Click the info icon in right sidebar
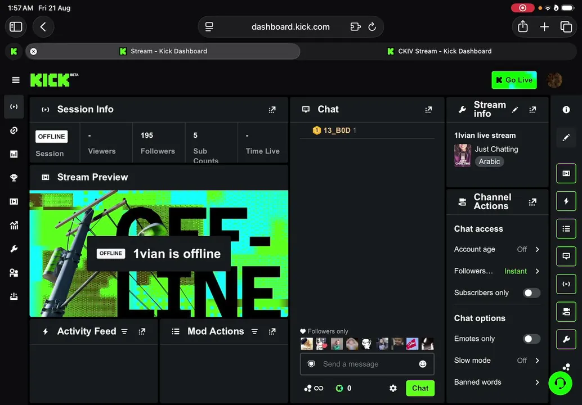Viewport: 582px width, 405px height. pyautogui.click(x=566, y=110)
